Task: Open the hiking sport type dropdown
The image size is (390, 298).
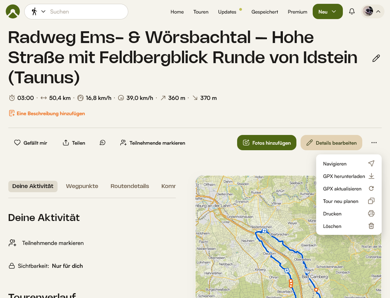Action: pos(38,11)
